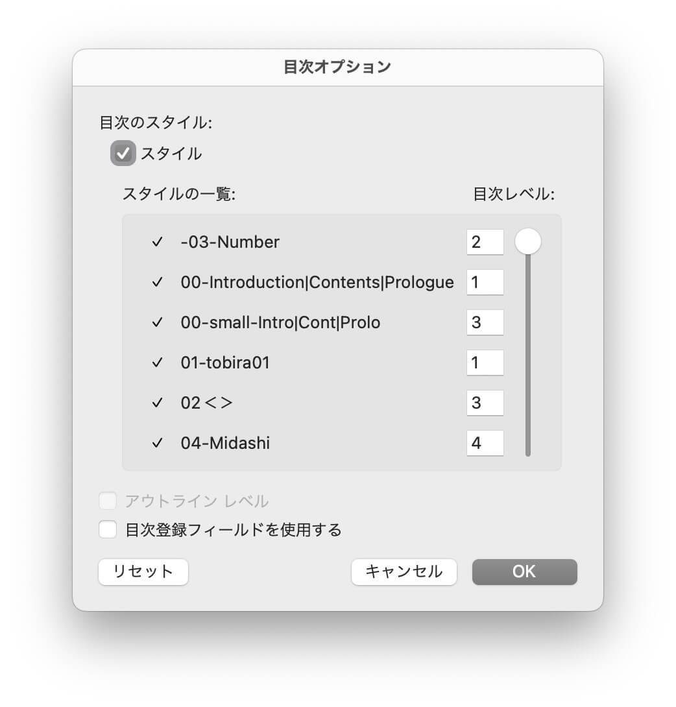Click the style list scrollbar knob
Image resolution: width=676 pixels, height=707 pixels.
point(528,242)
